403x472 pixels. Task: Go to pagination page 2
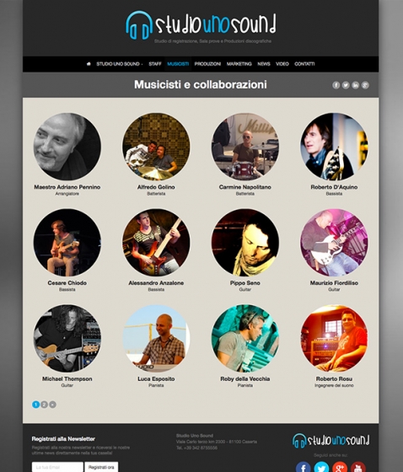[x=44, y=405]
